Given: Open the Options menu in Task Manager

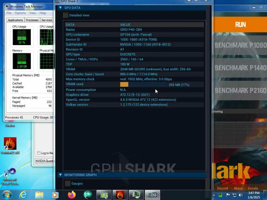Looking at the screenshot, I should click(20, 13).
